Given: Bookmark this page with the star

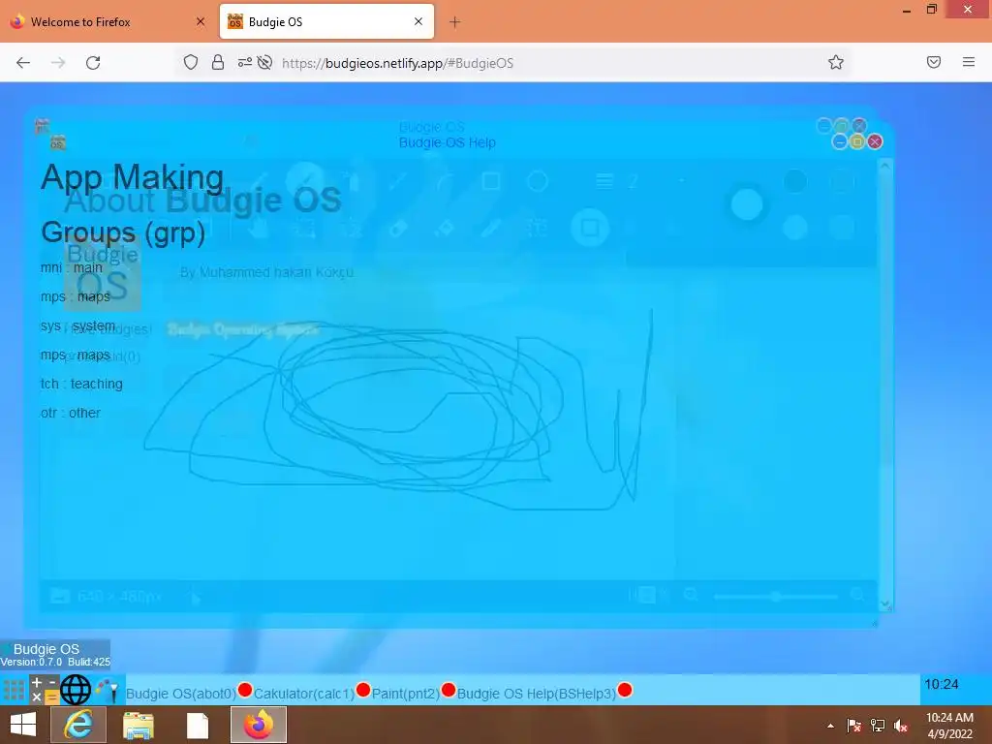Looking at the screenshot, I should (x=836, y=62).
